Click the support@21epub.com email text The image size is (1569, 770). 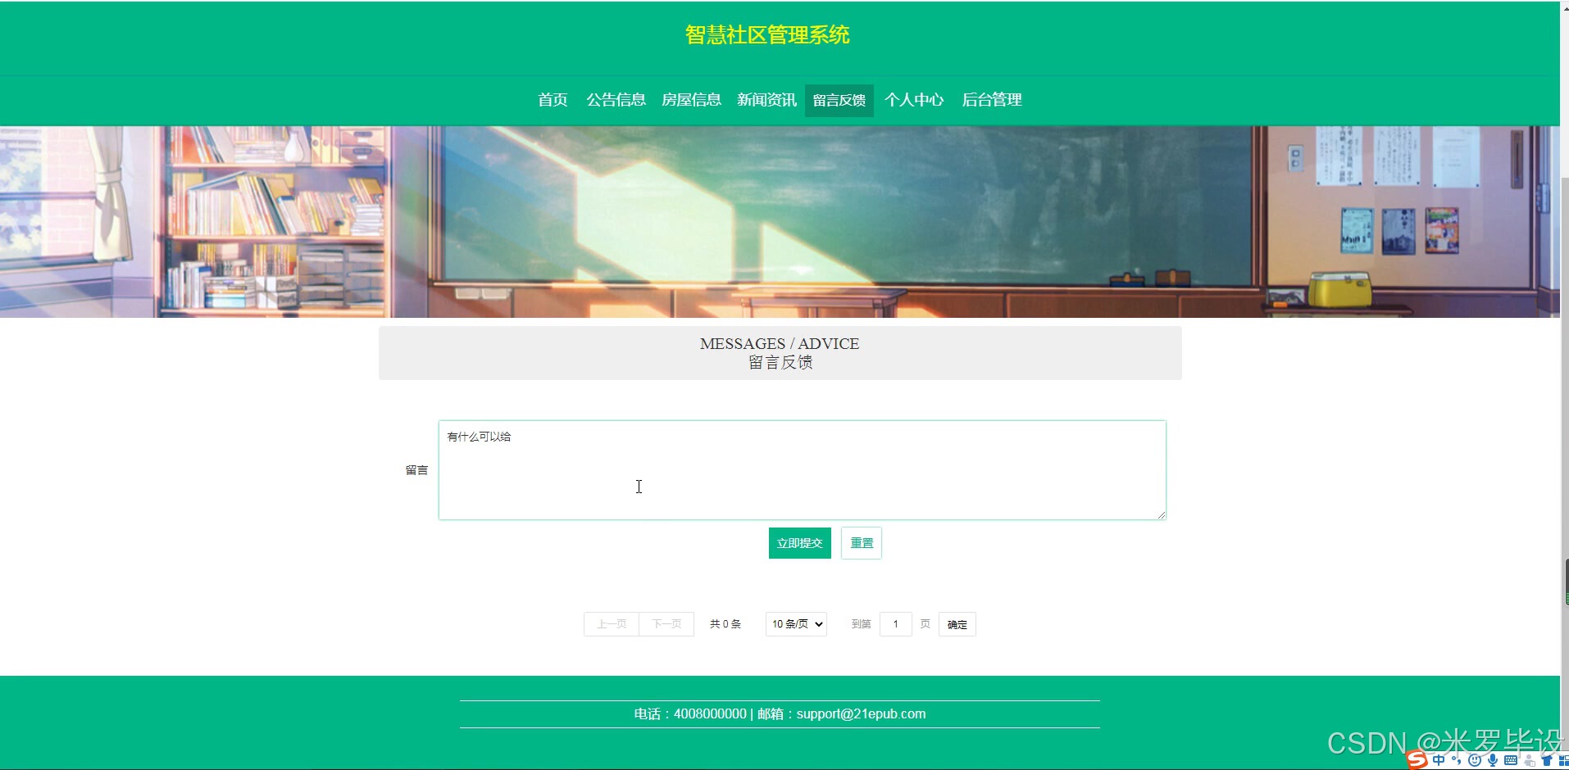coord(861,714)
